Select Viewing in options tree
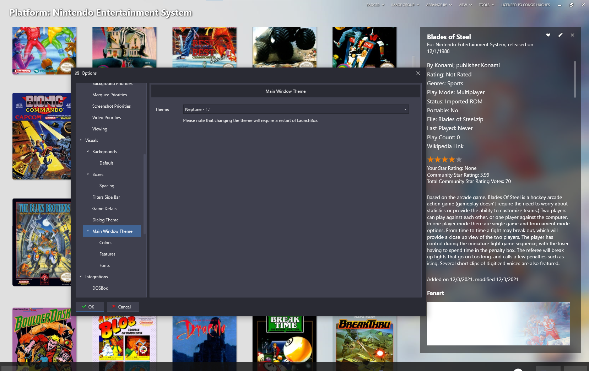Viewport: 589px width, 371px height. [100, 129]
